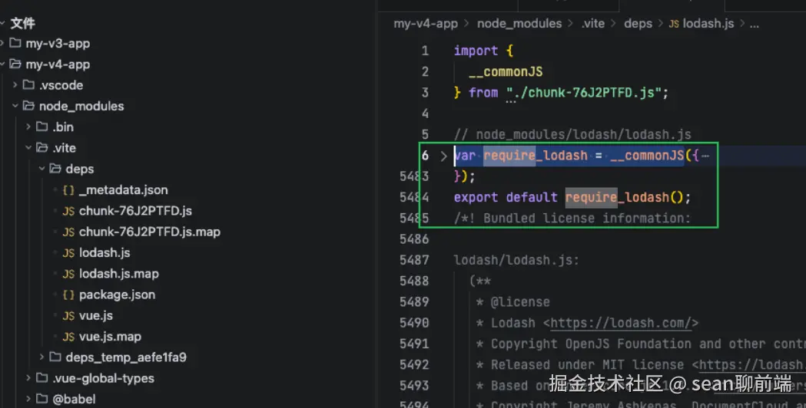Select the .vite folder name in tree

[65, 148]
